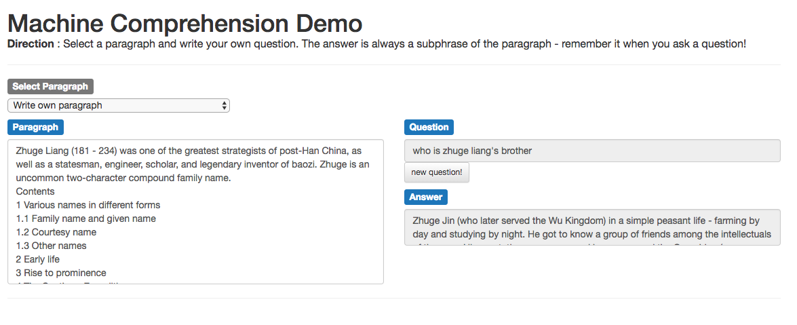Screen dimensions: 797x325
Task: Click the word 'Contents' in the paragraph
Action: point(35,191)
